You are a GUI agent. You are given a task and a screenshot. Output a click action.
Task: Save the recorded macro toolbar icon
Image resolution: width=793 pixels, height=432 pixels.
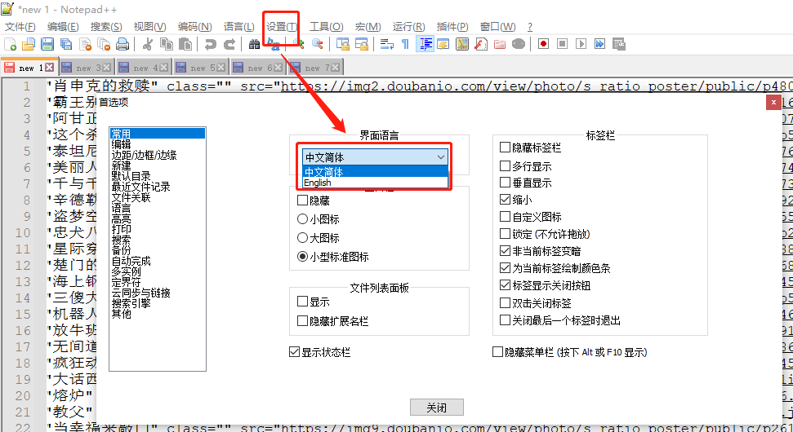pos(619,44)
